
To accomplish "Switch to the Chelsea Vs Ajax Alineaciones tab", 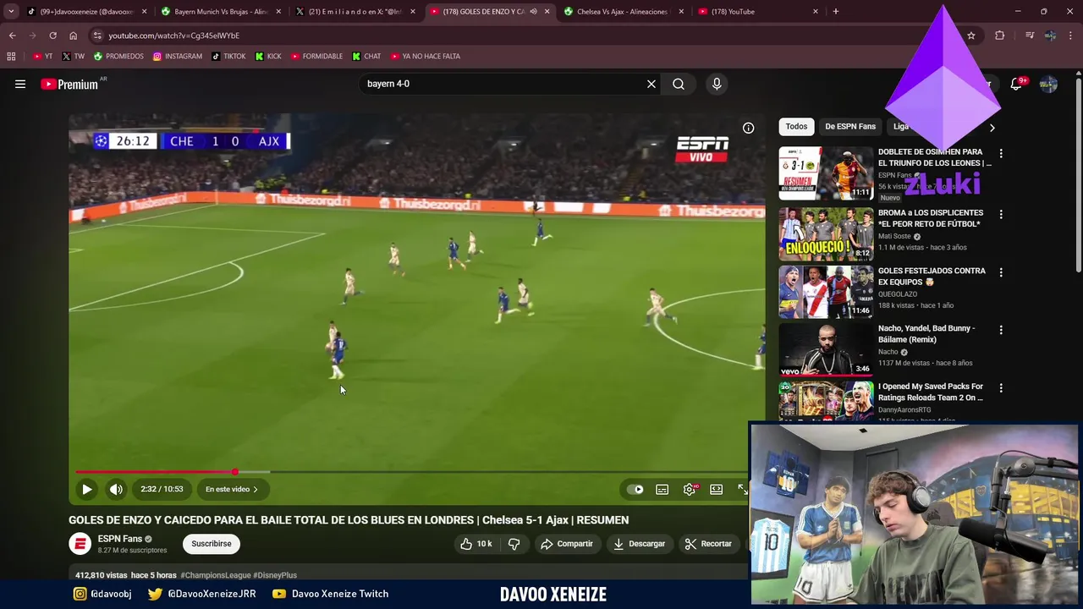I will (x=623, y=12).
